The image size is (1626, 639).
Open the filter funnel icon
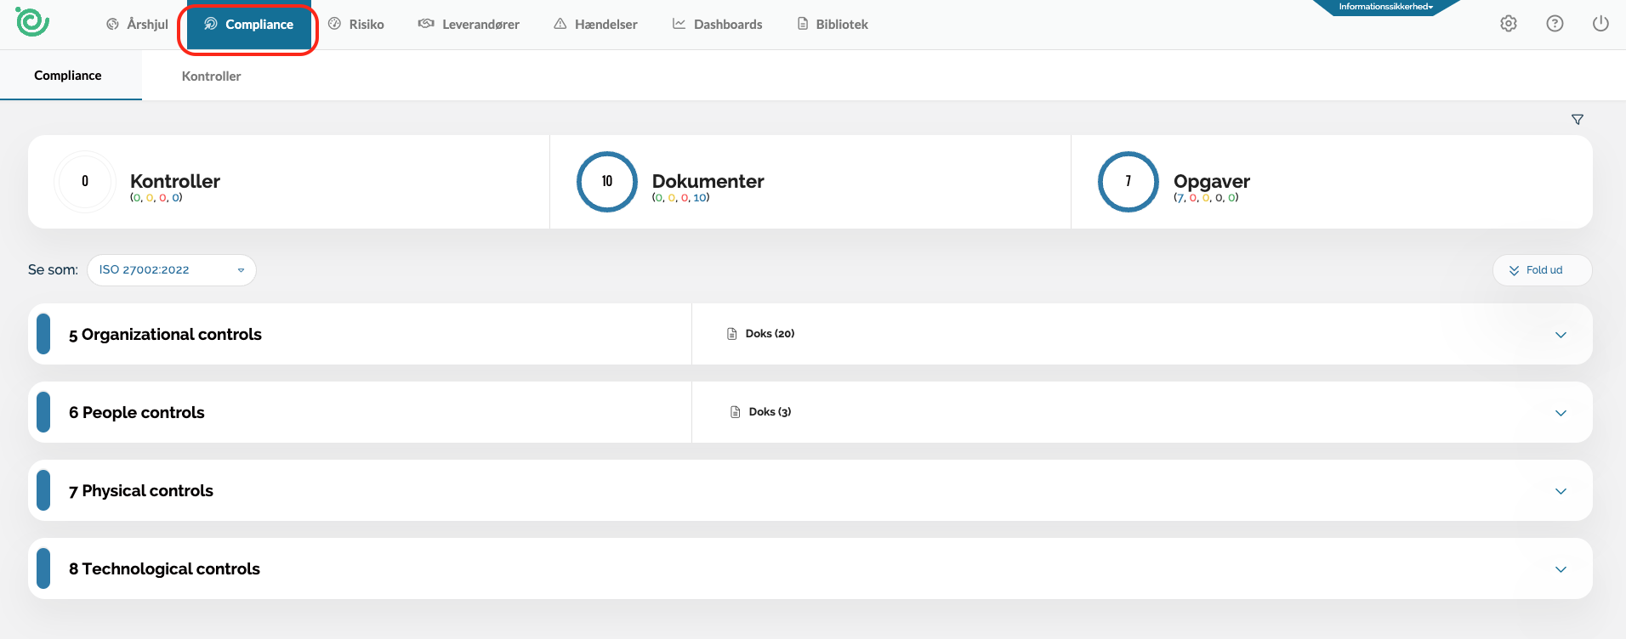[1577, 120]
